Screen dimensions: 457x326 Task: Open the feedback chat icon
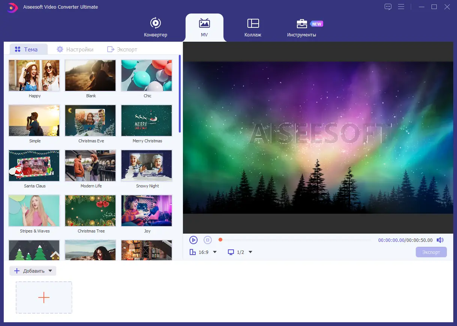coord(388,7)
